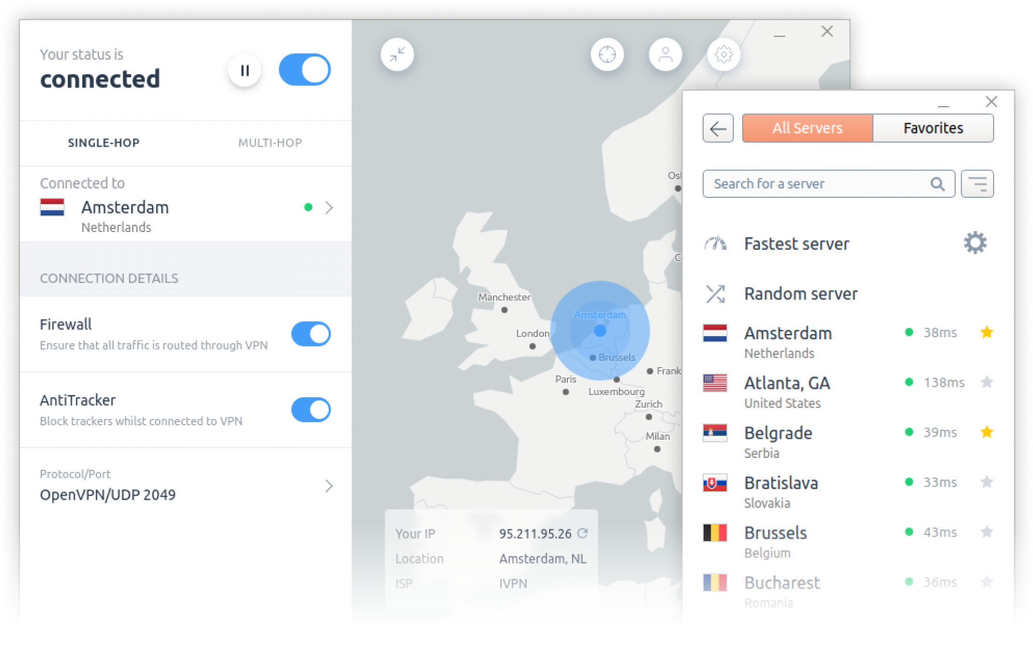Viewport: 1033px width, 663px height.
Task: Select the Favorites tab
Action: 933,128
